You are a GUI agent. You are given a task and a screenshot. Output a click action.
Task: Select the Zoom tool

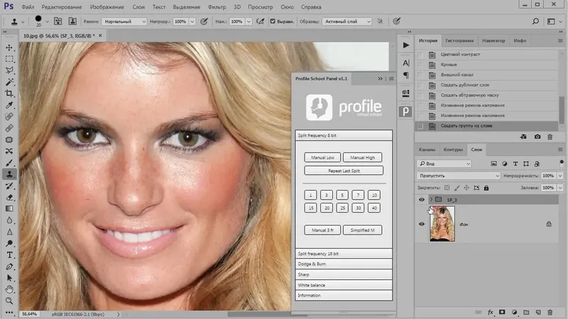point(9,301)
